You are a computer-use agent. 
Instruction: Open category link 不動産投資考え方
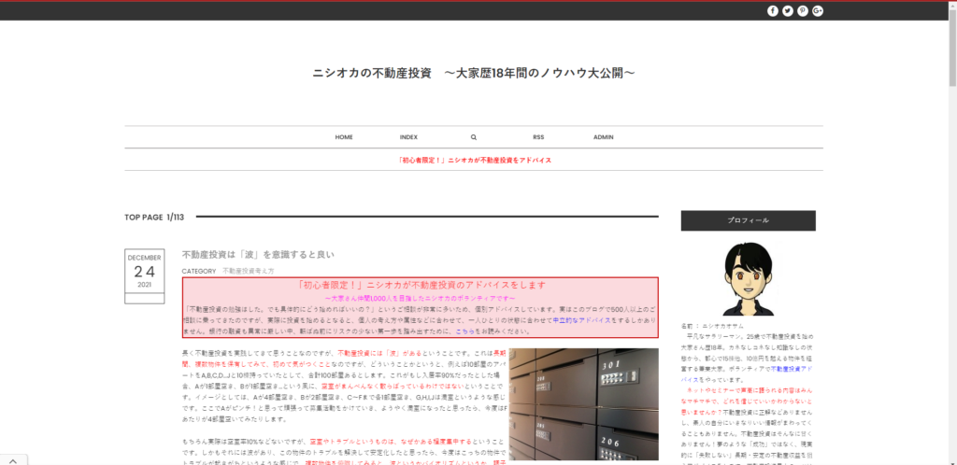(x=249, y=271)
